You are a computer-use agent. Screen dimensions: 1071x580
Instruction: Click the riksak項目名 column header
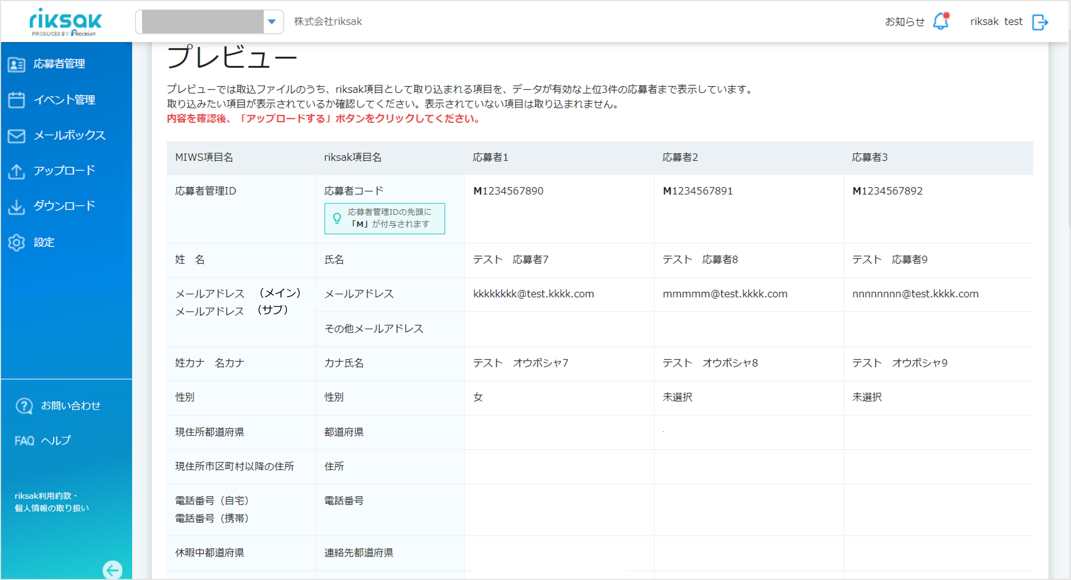[x=353, y=158]
